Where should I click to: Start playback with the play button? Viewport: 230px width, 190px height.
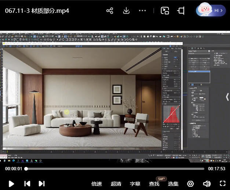[x=11, y=184]
